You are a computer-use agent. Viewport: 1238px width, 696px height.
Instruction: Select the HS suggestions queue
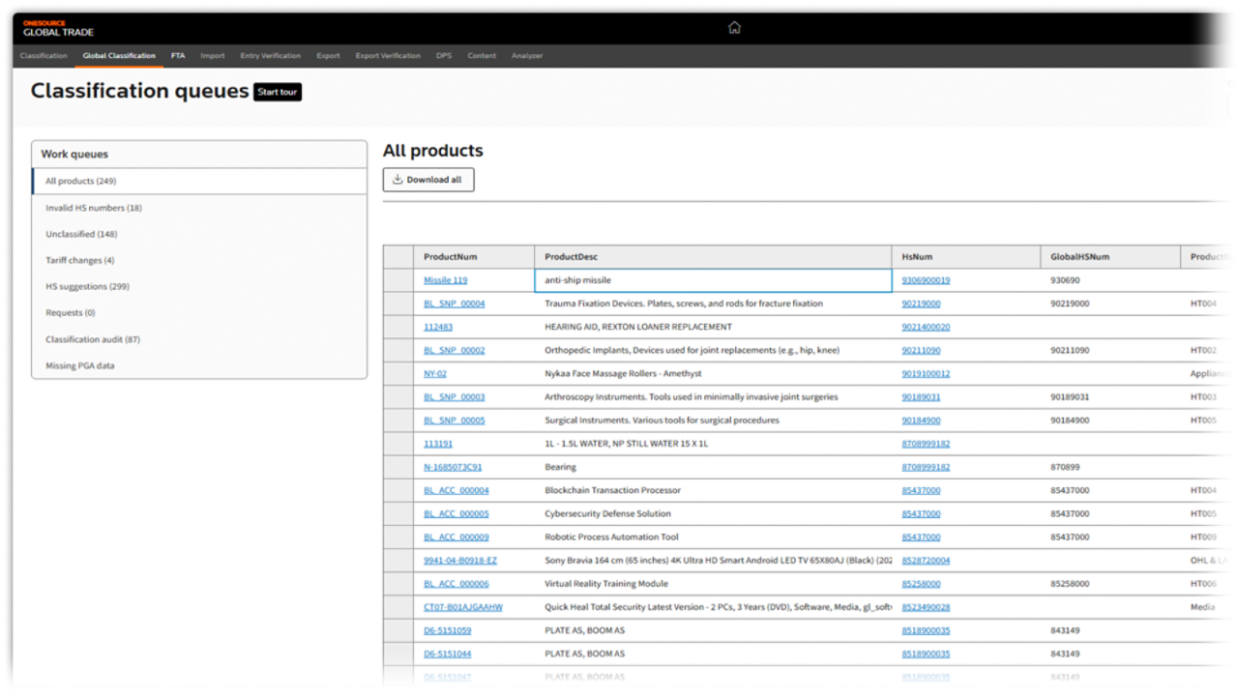[x=87, y=286]
